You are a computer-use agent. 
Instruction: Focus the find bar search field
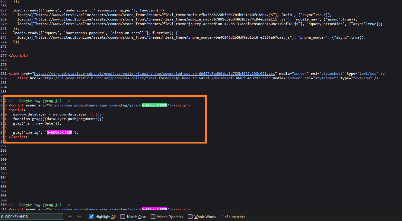click(31, 216)
